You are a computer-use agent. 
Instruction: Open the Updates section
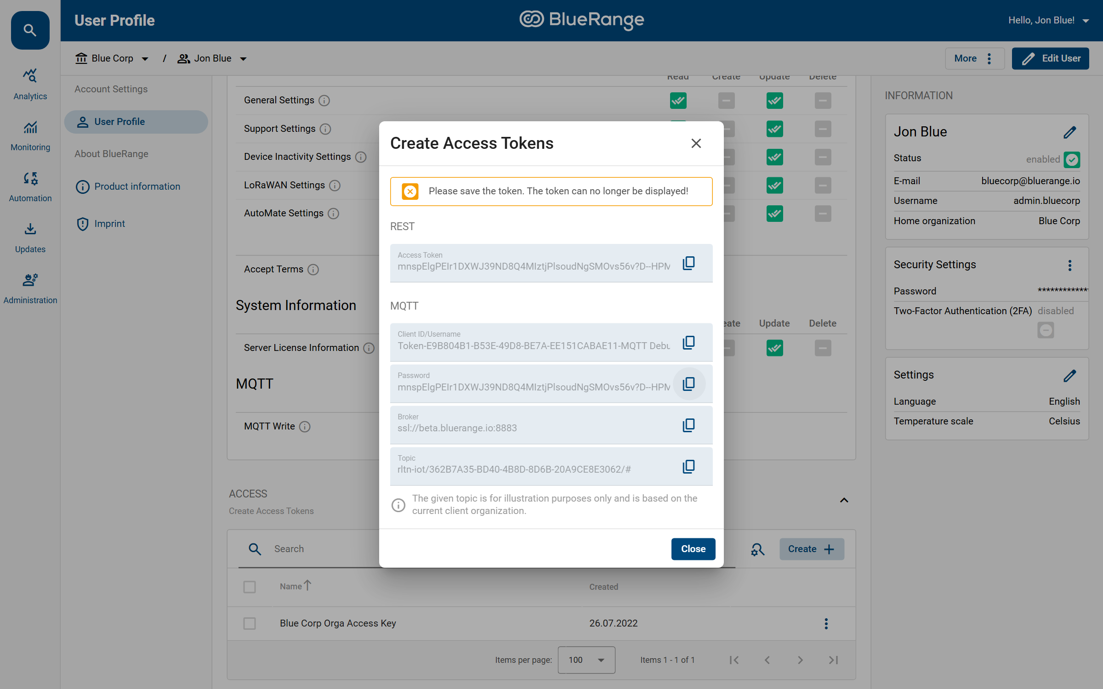[x=30, y=238]
